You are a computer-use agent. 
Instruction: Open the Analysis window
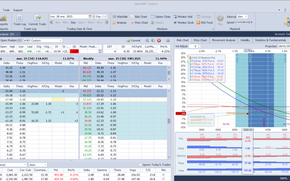tap(119, 23)
